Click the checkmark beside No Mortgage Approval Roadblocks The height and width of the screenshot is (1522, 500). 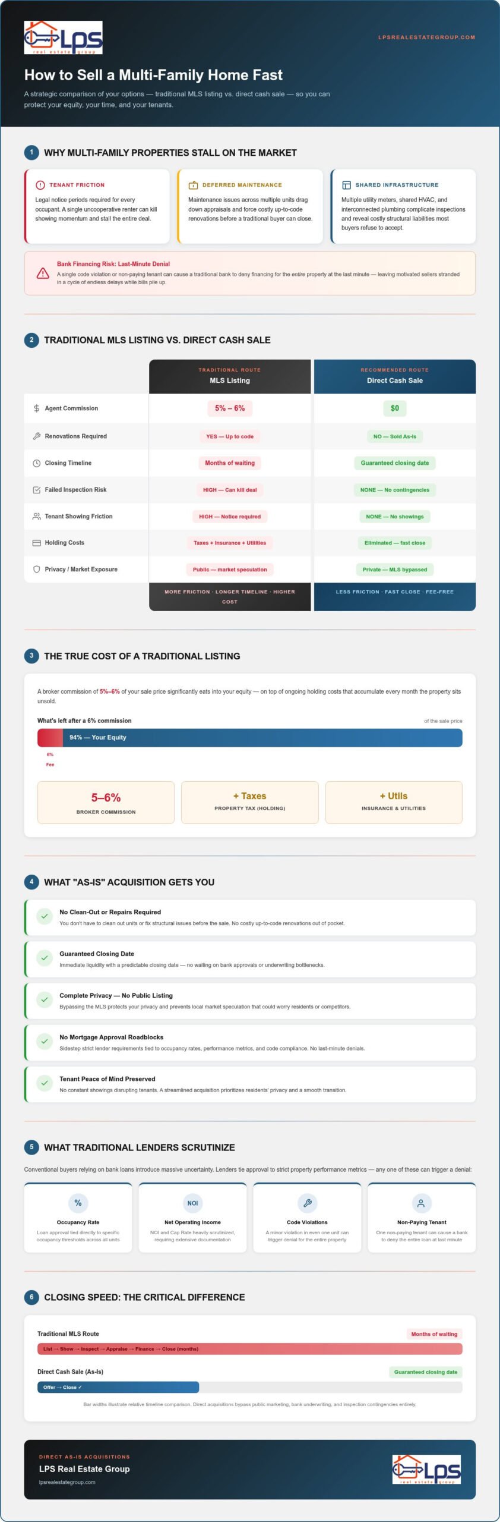click(x=45, y=1042)
